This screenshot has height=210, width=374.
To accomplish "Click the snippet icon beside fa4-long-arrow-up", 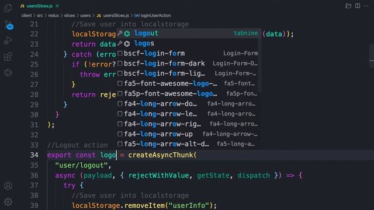I will (x=120, y=134).
